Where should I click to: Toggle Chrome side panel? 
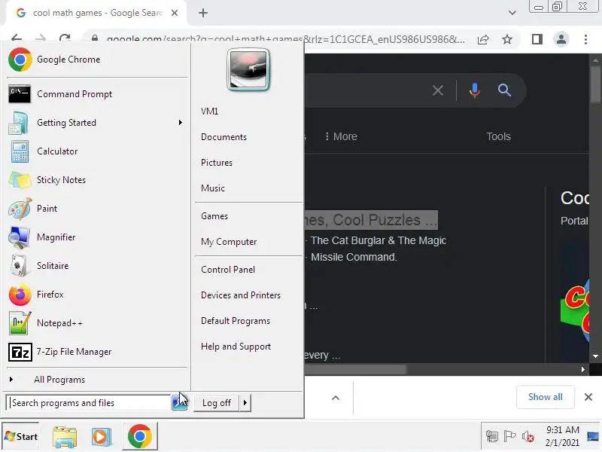[x=537, y=39]
